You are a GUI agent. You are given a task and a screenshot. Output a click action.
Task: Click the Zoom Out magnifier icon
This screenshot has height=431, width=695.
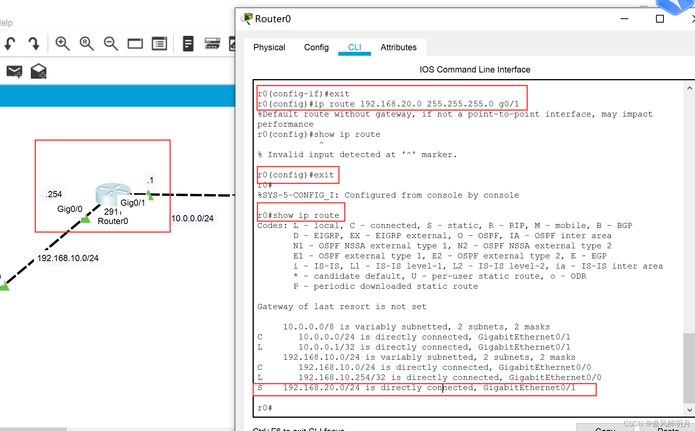click(111, 43)
